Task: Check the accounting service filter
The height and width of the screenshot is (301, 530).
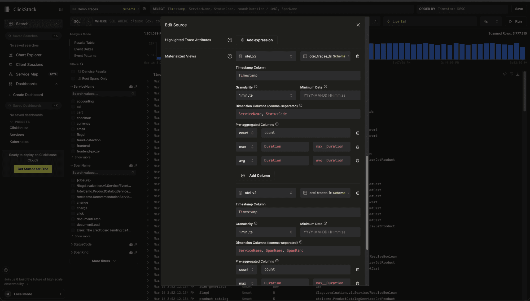Action: [73, 101]
